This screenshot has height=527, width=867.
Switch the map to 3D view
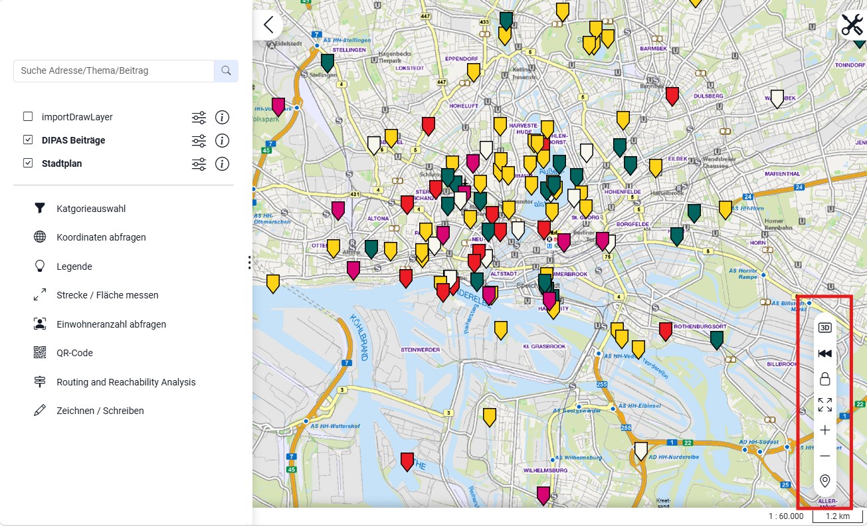(x=824, y=328)
